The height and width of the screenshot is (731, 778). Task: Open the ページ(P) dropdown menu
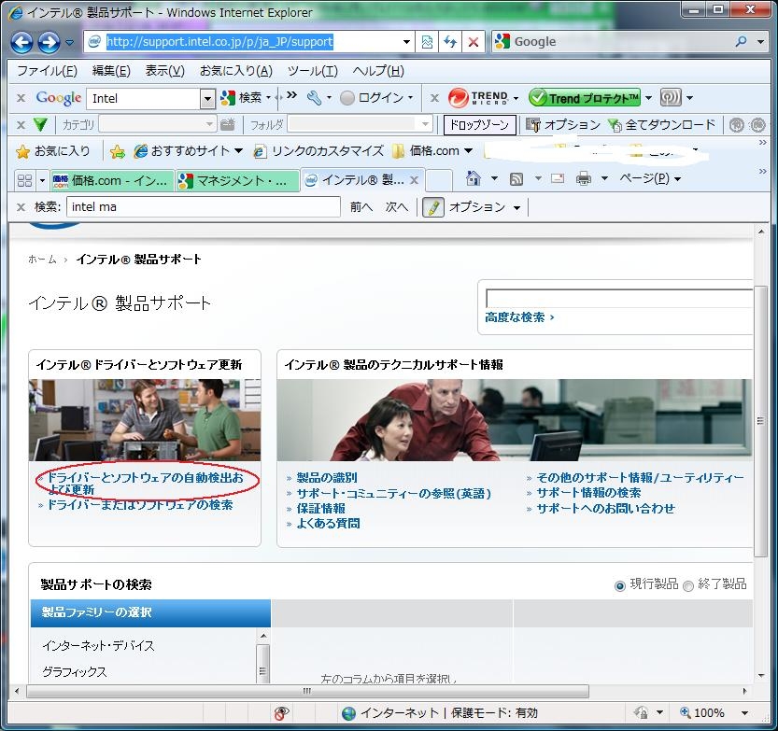point(650,178)
